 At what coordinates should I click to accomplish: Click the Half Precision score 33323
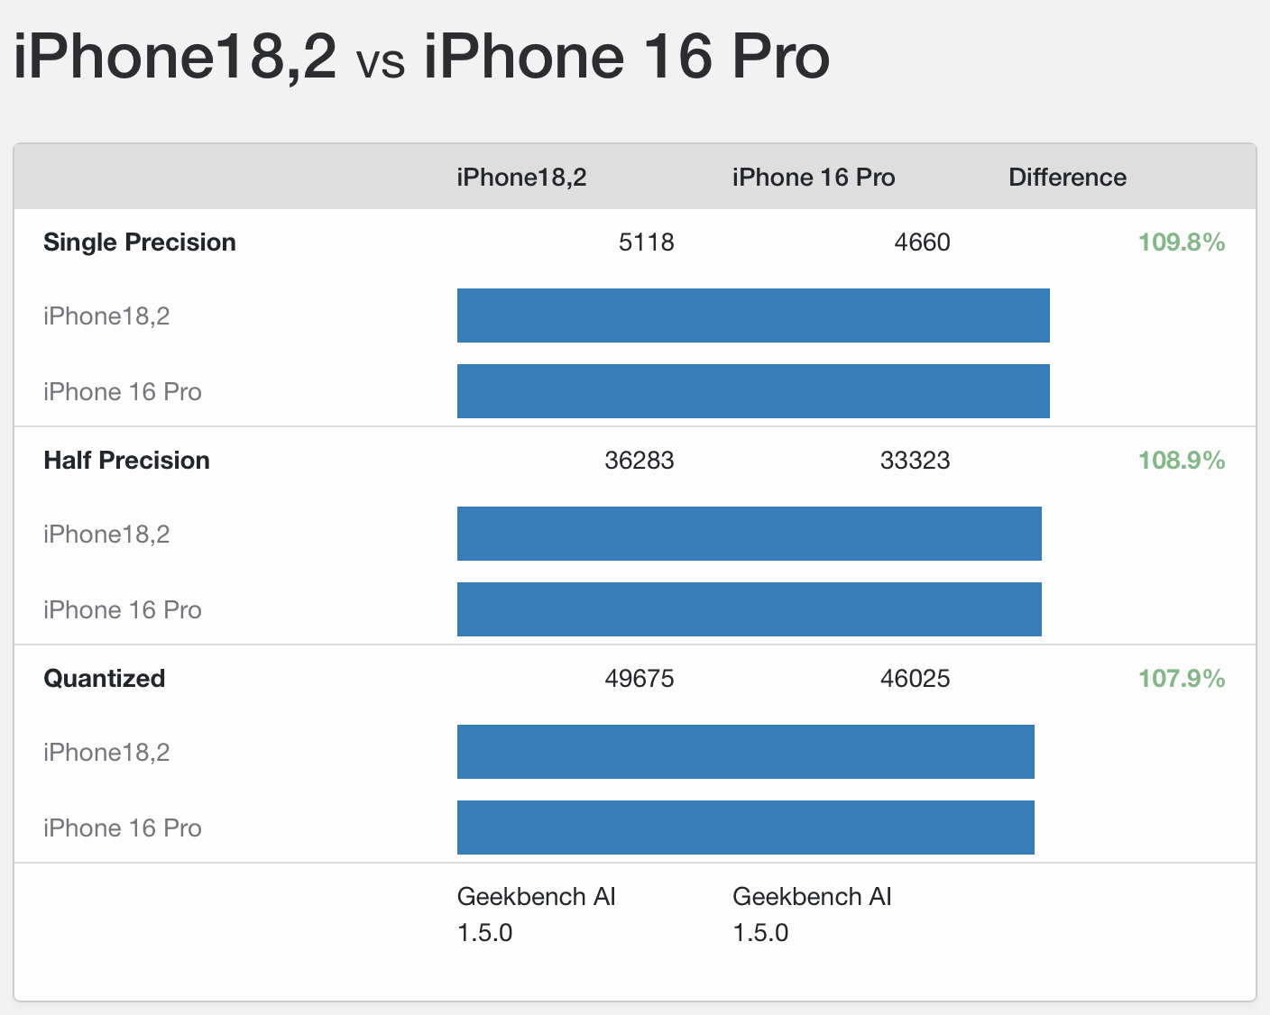[x=915, y=461]
